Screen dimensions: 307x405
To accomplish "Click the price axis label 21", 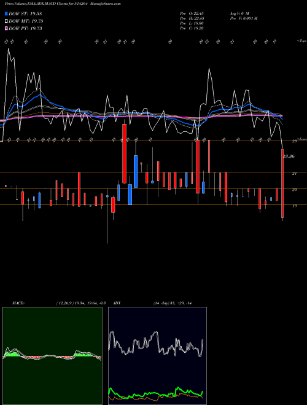I will (294, 173).
